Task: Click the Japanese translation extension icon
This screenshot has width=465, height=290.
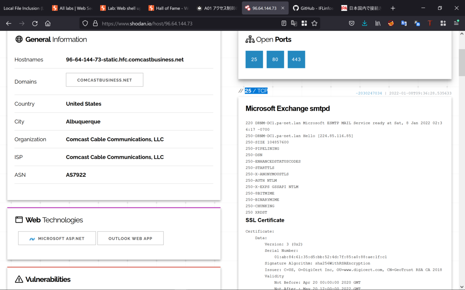Action: [417, 24]
